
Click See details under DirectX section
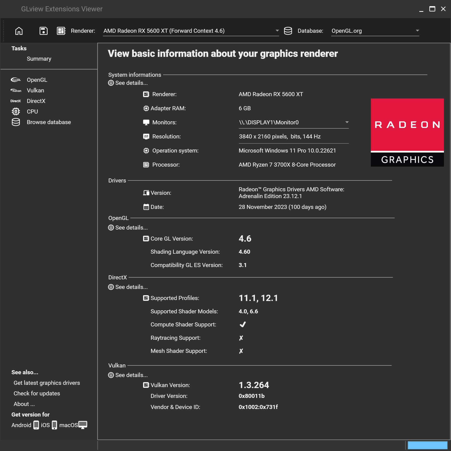point(131,287)
